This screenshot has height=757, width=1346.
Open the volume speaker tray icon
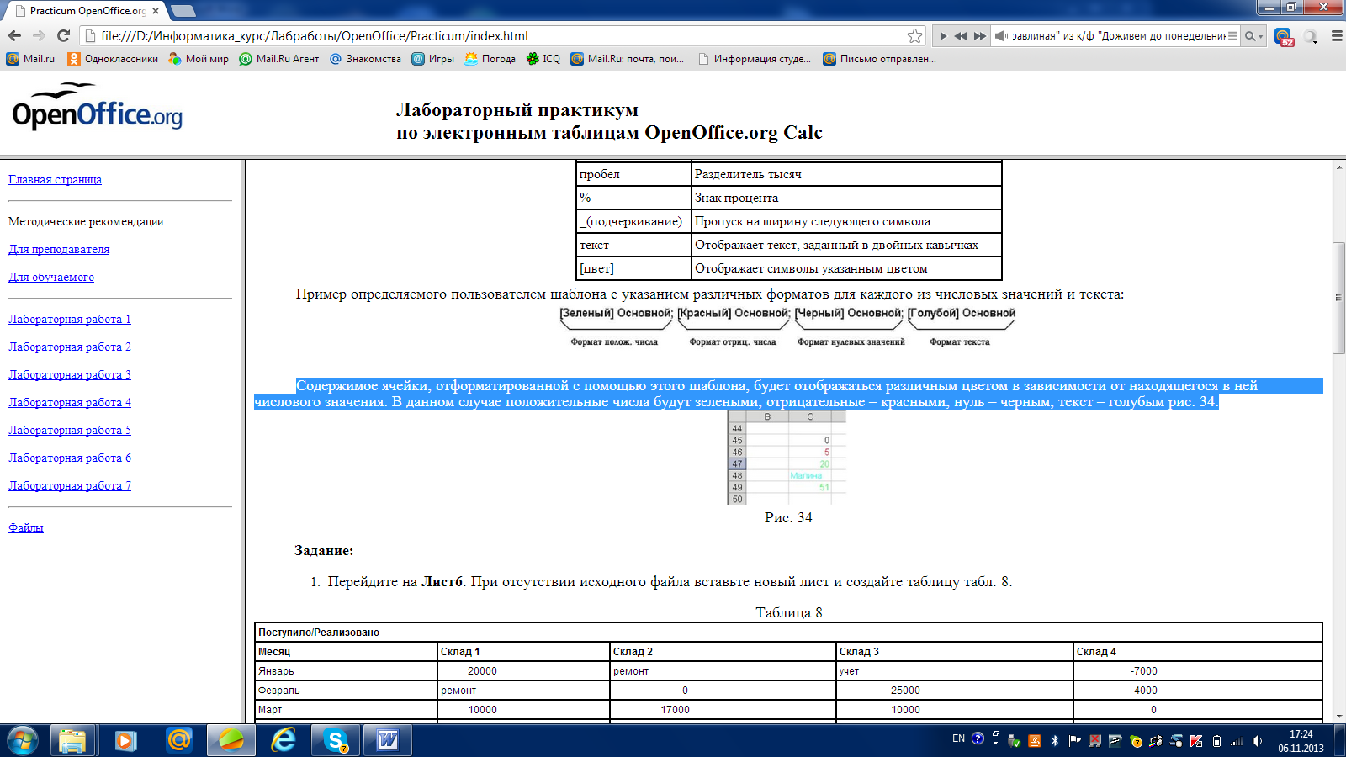1257,741
